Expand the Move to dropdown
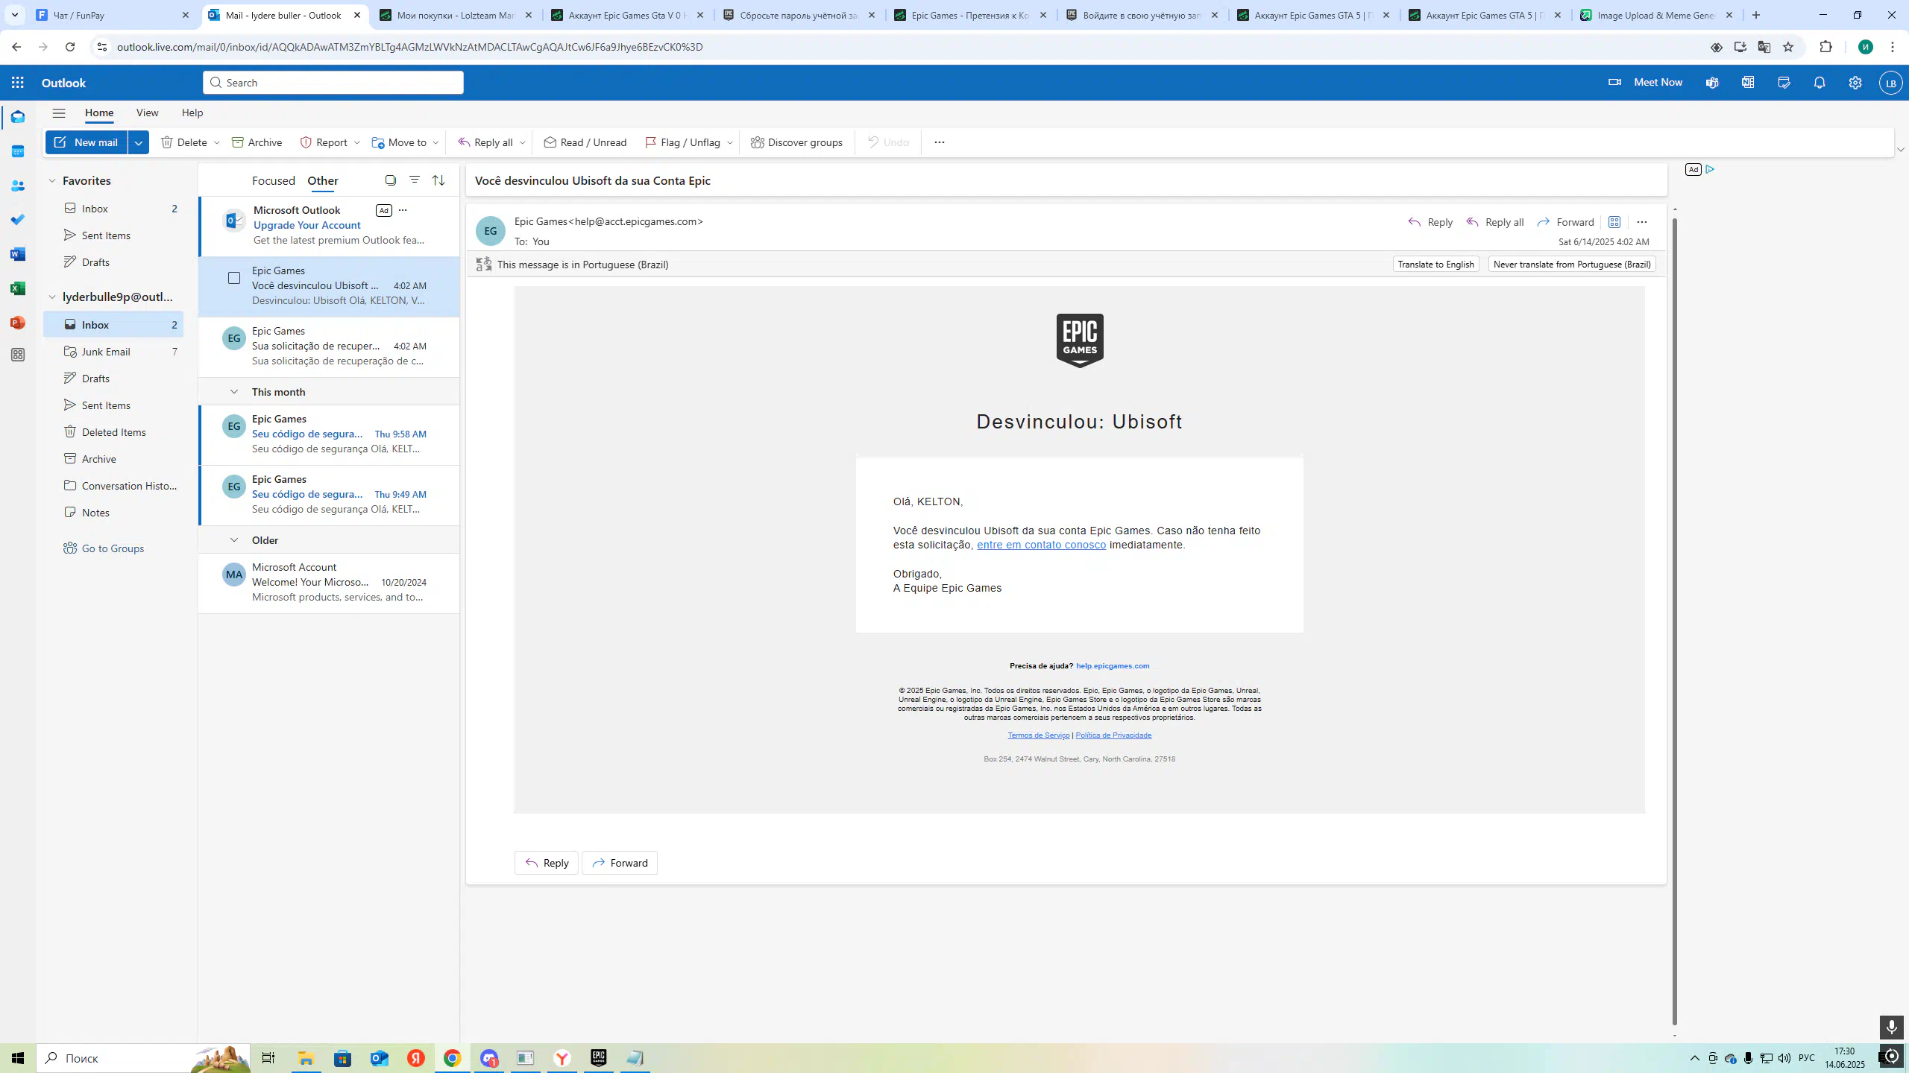The width and height of the screenshot is (1909, 1073). click(436, 142)
